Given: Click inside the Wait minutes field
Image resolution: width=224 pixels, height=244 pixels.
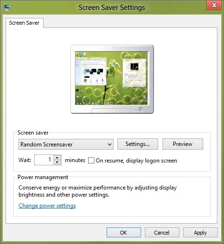Looking at the screenshot, I should pos(44,160).
